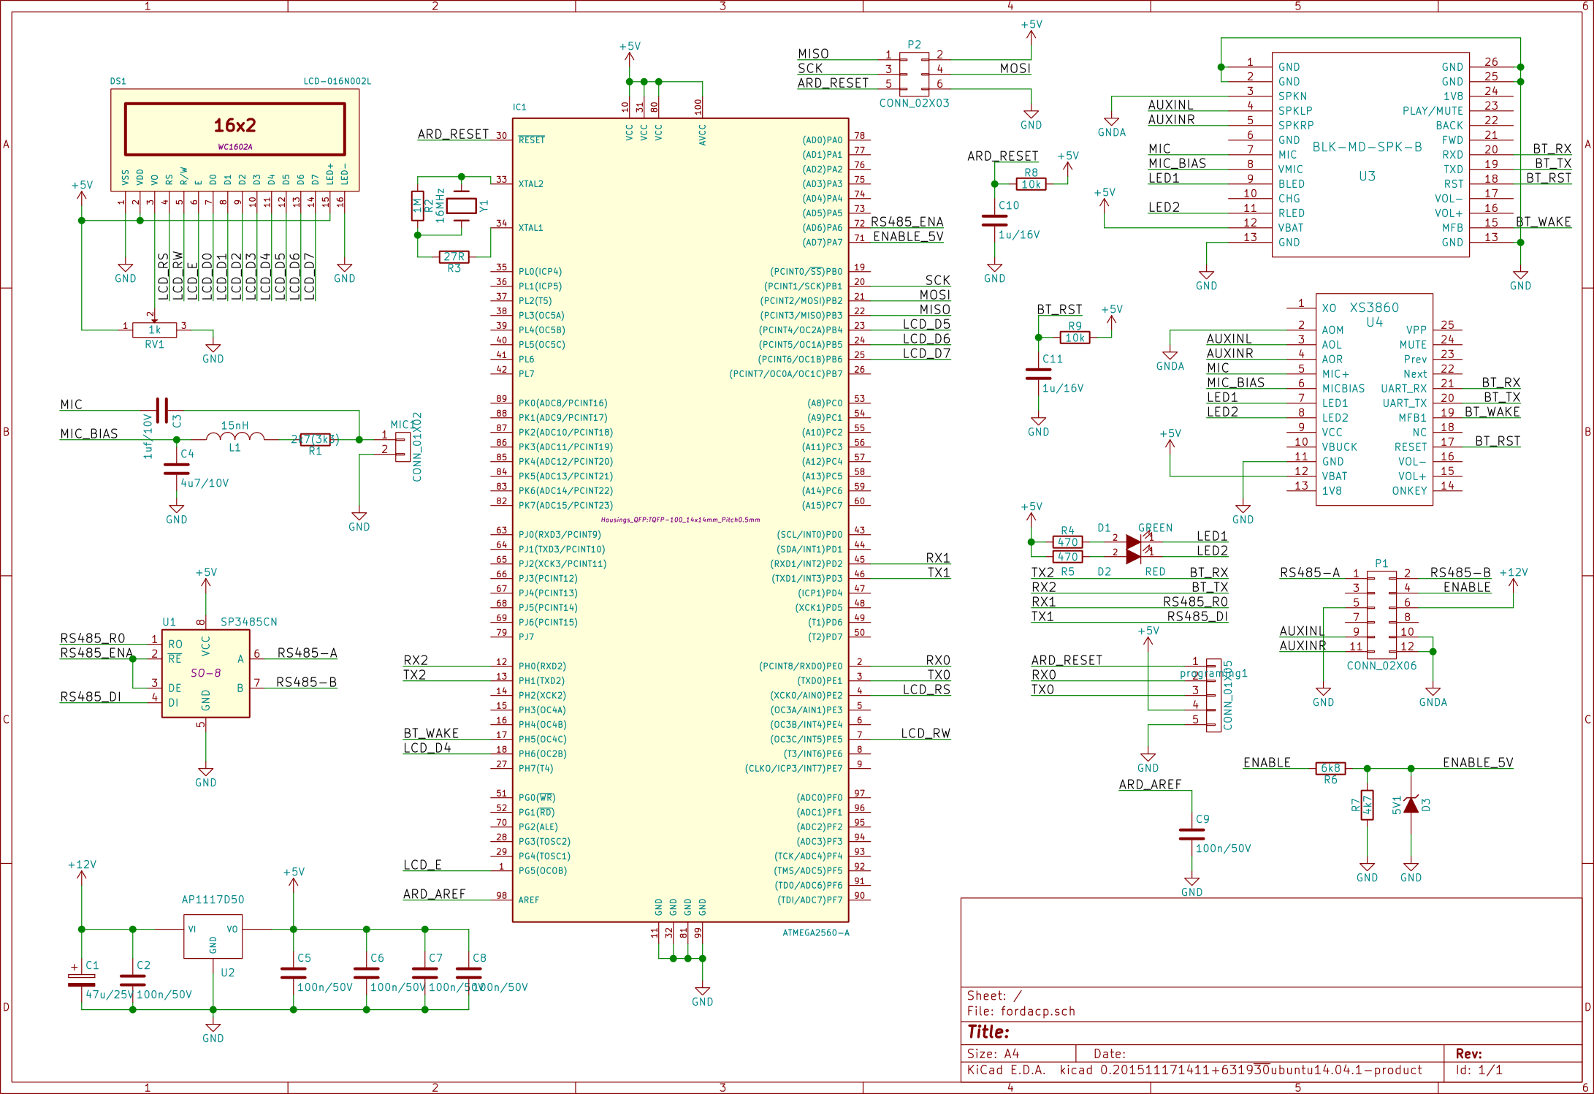The image size is (1594, 1094).
Task: Click the RS485_ENA net label at PA6
Action: pyautogui.click(x=907, y=221)
